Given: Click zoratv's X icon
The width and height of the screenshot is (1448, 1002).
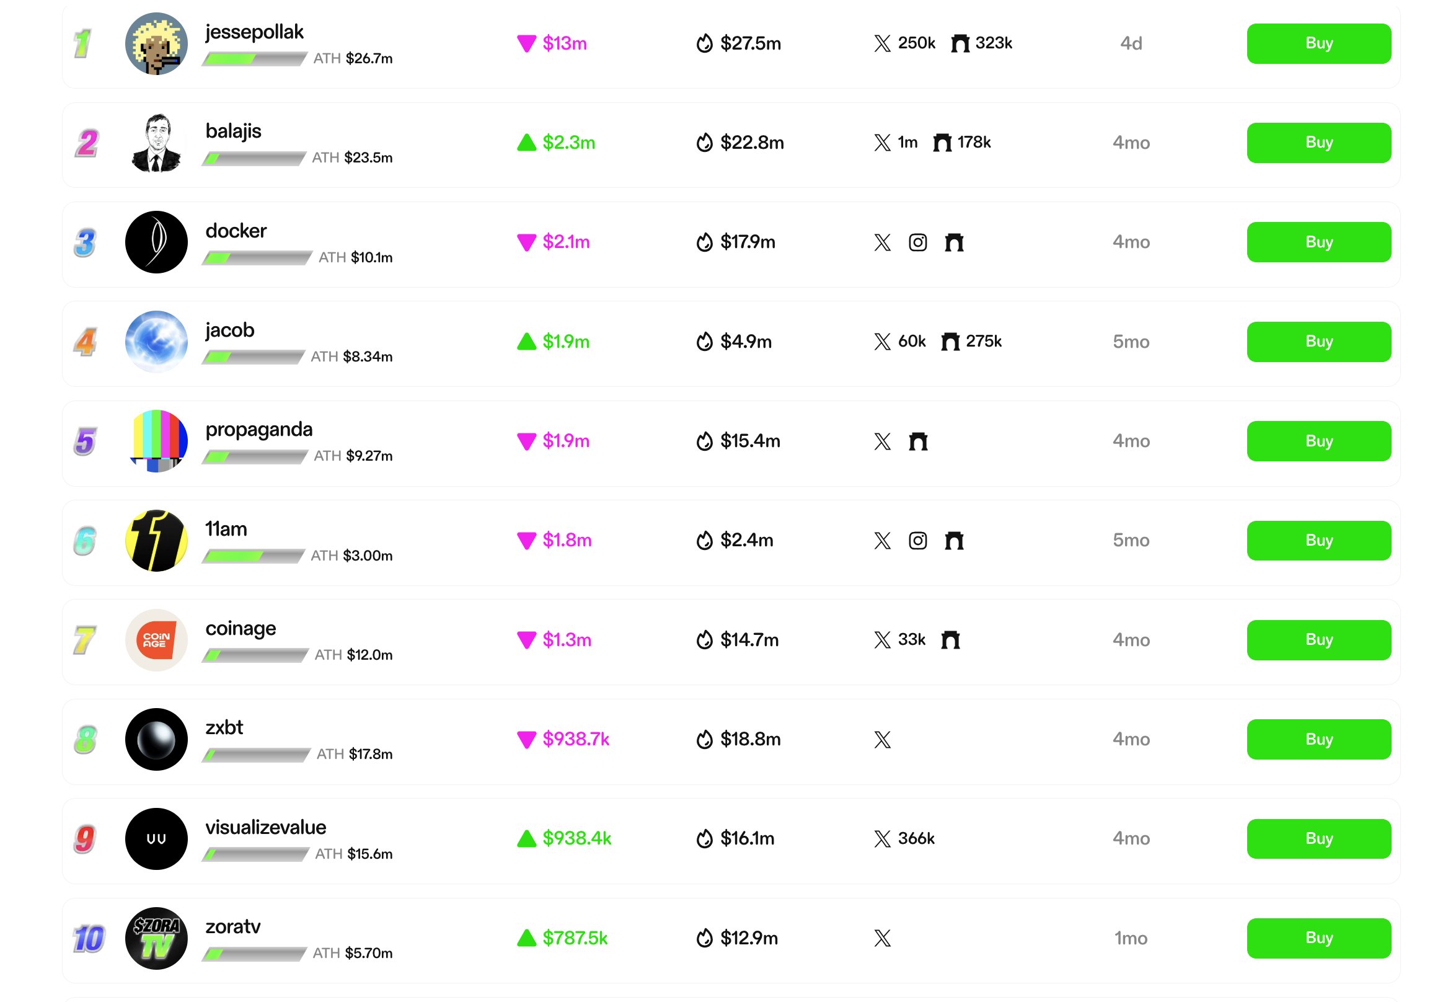Looking at the screenshot, I should point(882,938).
